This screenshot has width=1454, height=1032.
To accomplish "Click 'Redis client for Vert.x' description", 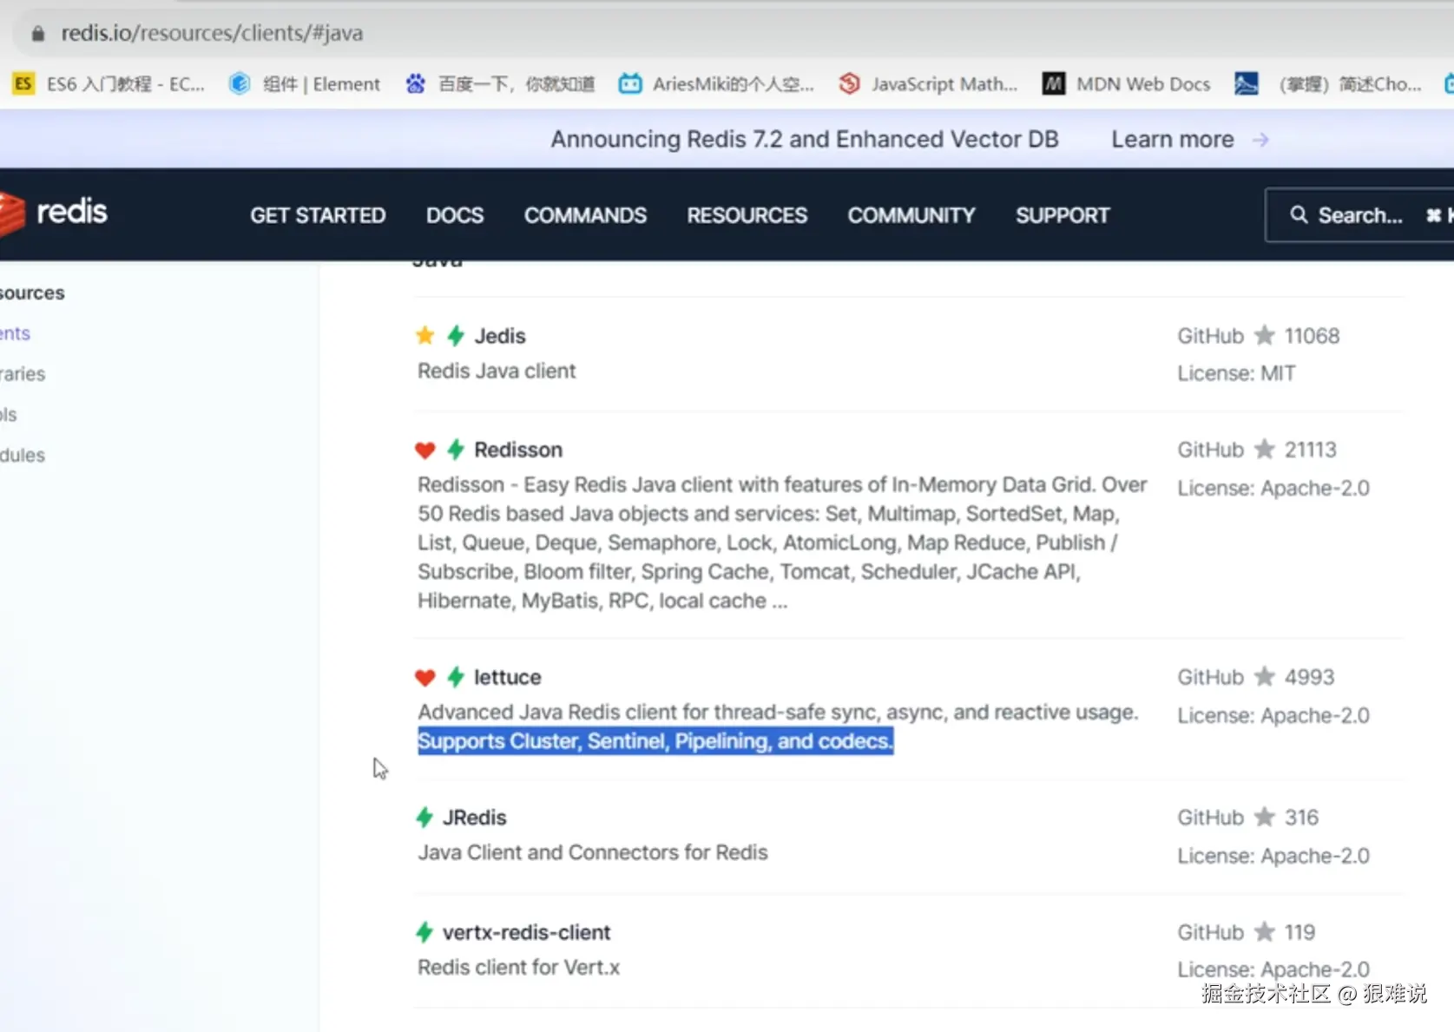I will [519, 968].
